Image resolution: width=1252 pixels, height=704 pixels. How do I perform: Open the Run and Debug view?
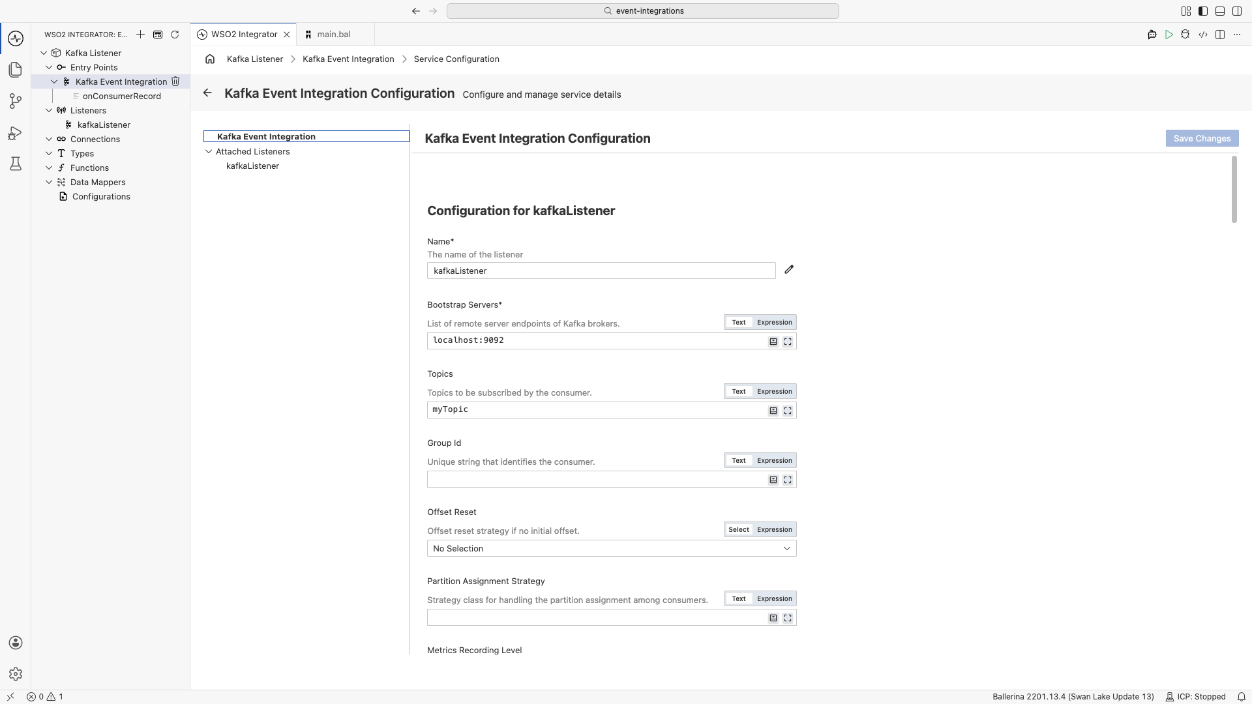click(16, 132)
